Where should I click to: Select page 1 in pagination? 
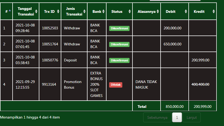click(x=177, y=117)
